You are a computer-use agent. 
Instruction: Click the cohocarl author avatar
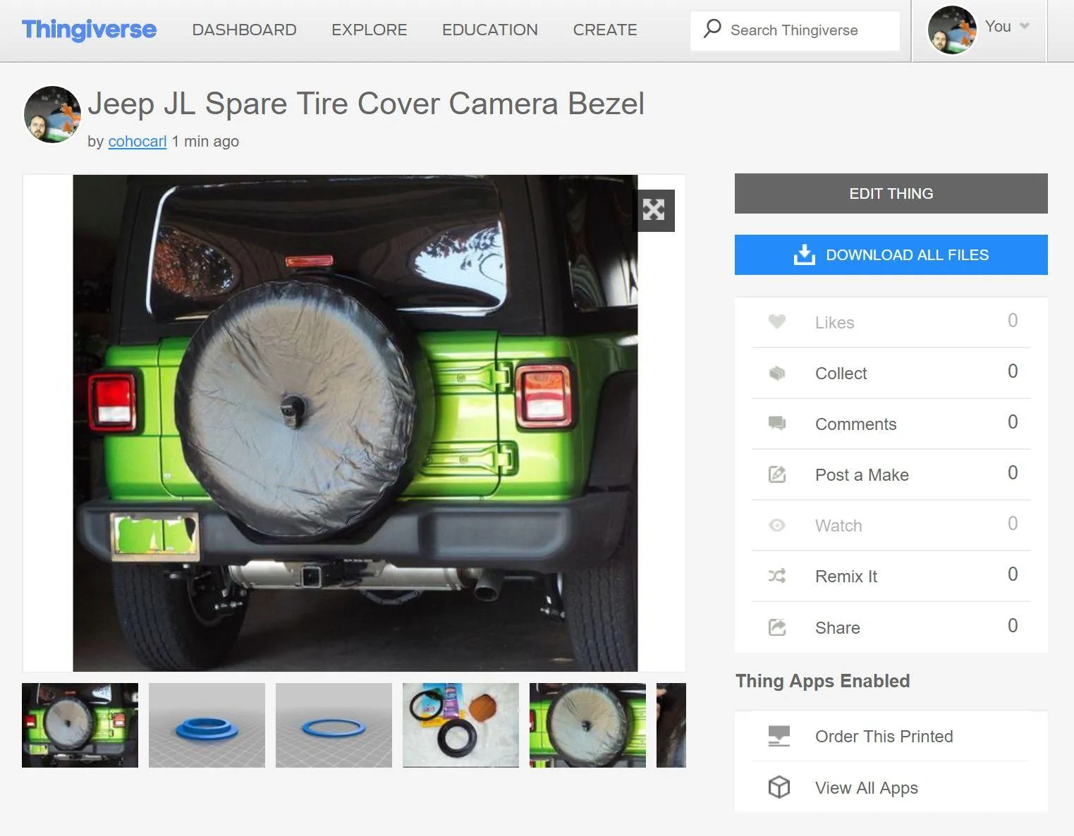click(52, 115)
